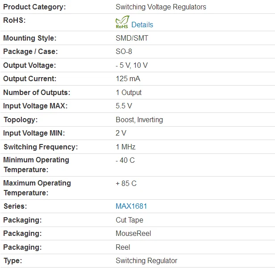Click the Product Category label
Screen dimensions: 275x268
tap(34, 7)
